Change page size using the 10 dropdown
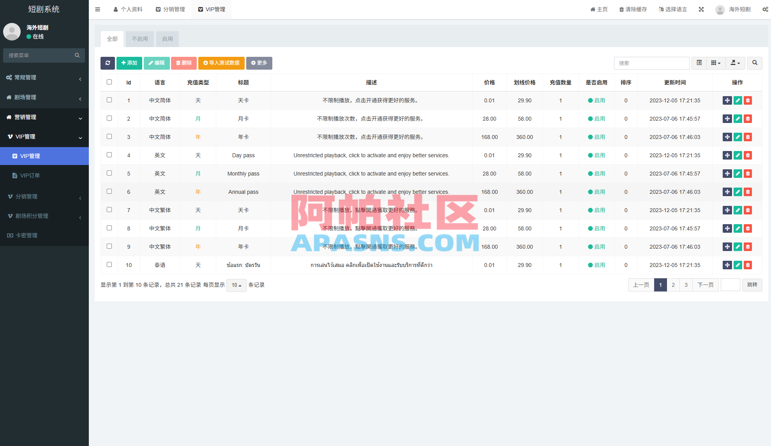The image size is (771, 446). click(x=236, y=285)
